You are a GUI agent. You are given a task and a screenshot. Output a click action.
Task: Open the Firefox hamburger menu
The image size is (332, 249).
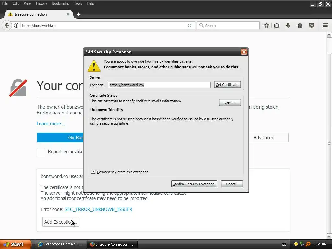pyautogui.click(x=325, y=25)
